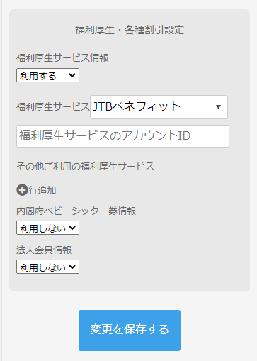Click the JTBベネフィット selected text
Screen dimensions: 257x361
coord(137,106)
